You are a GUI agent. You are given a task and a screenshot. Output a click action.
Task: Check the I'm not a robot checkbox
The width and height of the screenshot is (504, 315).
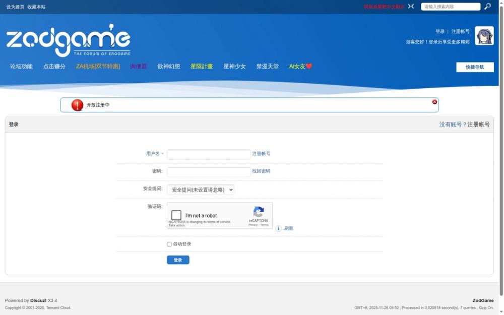click(176, 215)
